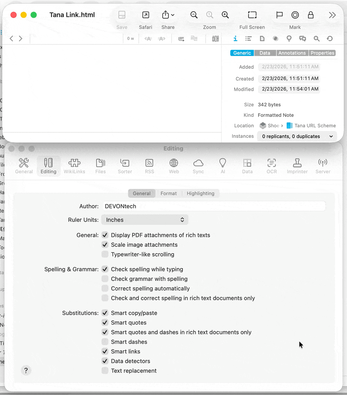Open the Share dropdown menu

coord(168,15)
